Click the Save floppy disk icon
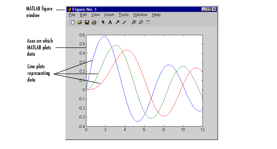 (87, 22)
